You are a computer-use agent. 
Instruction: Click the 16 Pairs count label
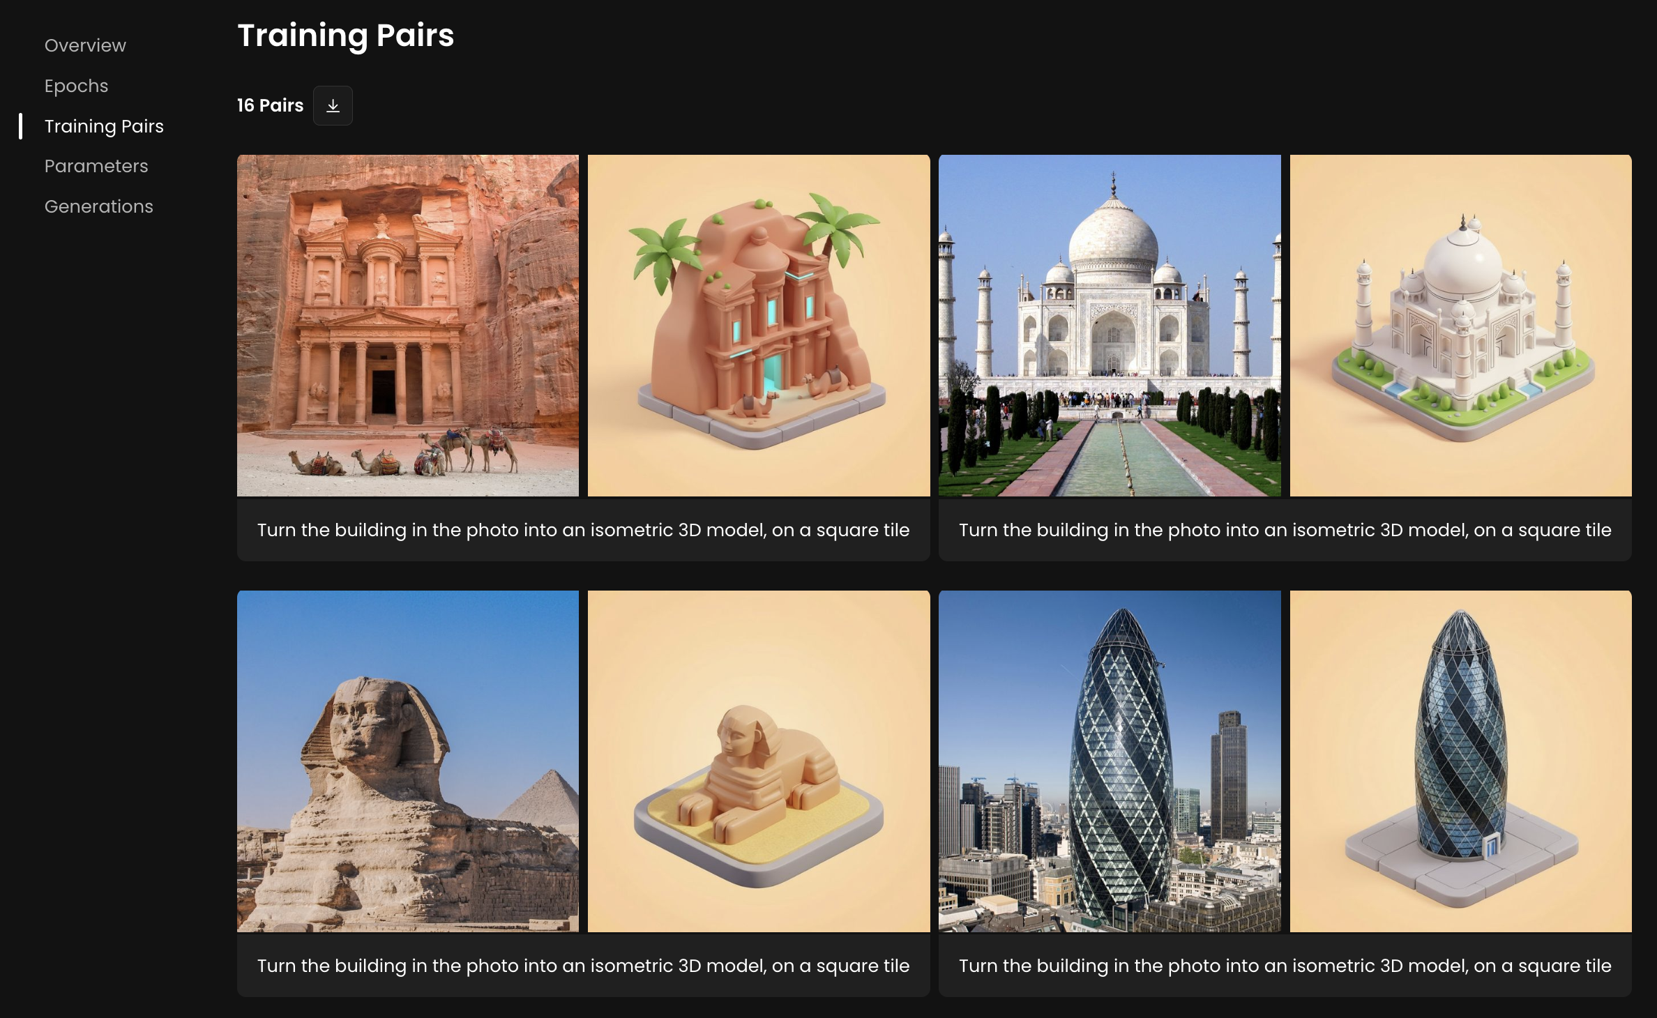271,105
